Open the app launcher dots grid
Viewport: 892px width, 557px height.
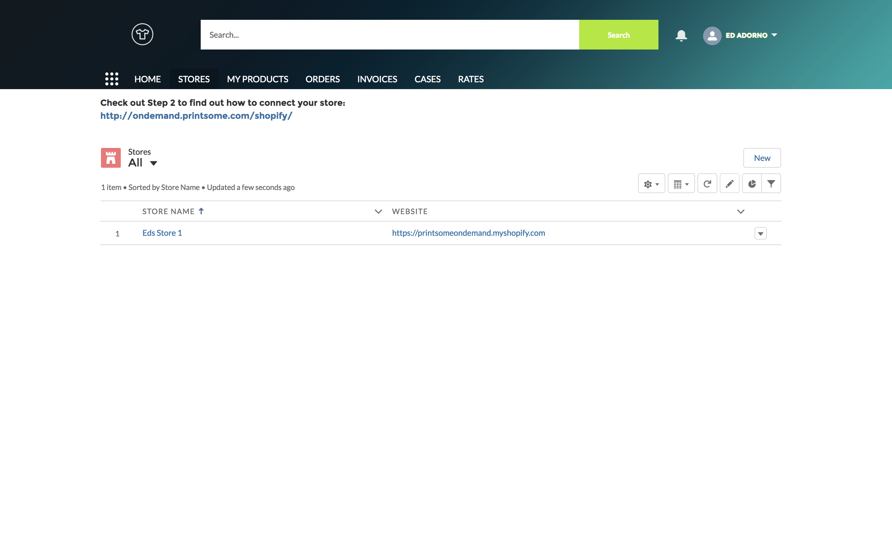112,79
